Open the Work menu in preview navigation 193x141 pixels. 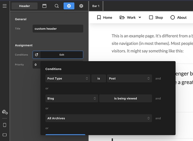[x=130, y=17]
